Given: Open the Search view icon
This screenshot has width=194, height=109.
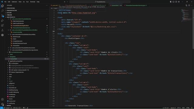Looking at the screenshot, I should pos(2,11).
